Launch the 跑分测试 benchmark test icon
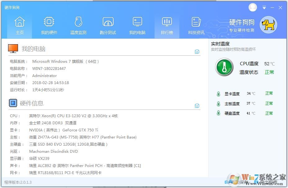The image size is (288, 188). [108, 25]
